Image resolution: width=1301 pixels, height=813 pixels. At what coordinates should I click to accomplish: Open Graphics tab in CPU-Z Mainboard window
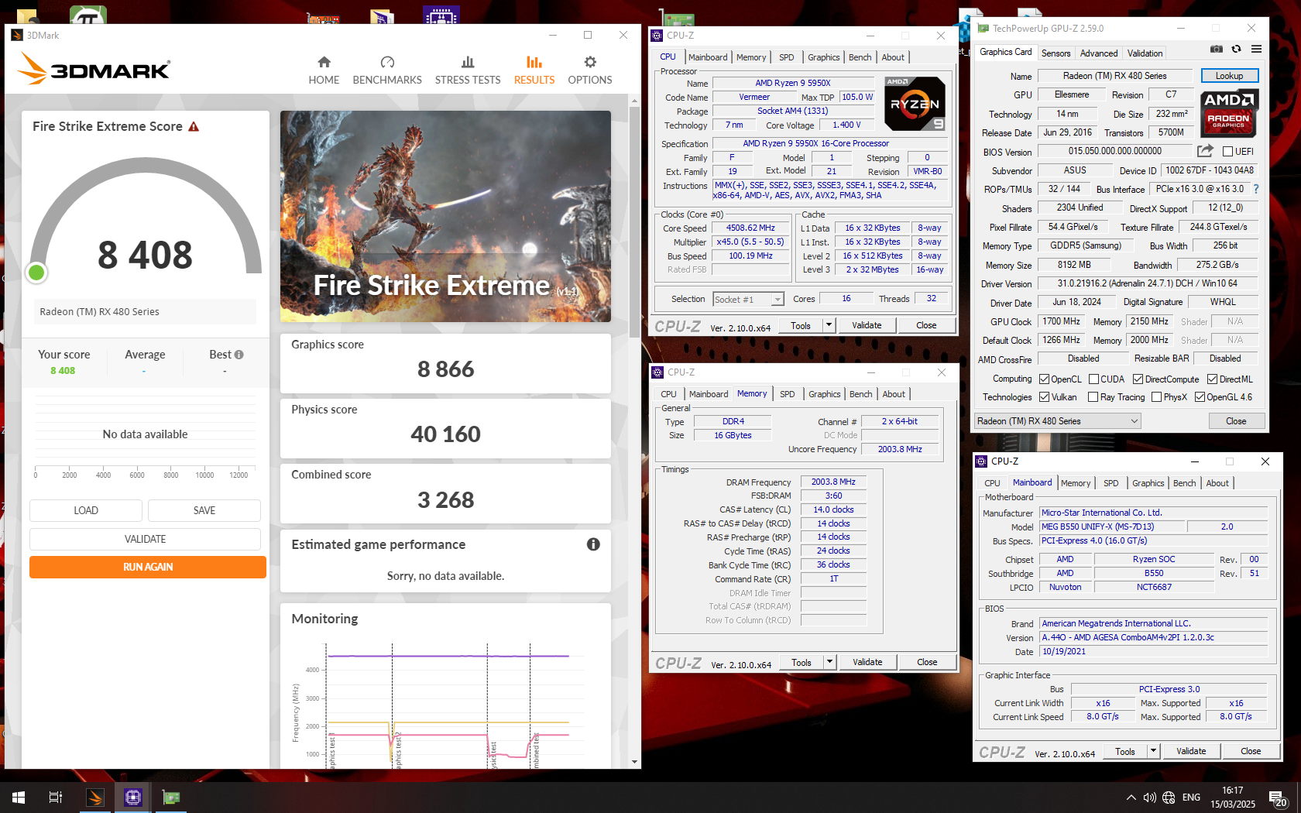tap(1148, 483)
